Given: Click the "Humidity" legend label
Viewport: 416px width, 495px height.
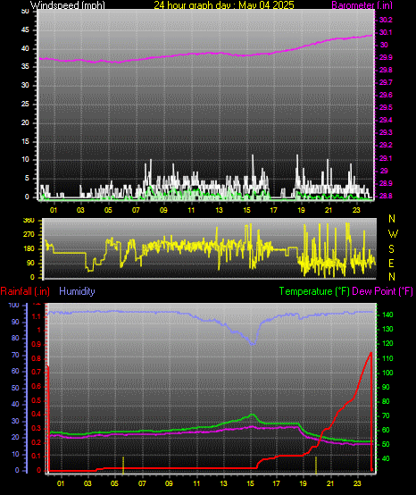Looking at the screenshot, I should (77, 291).
